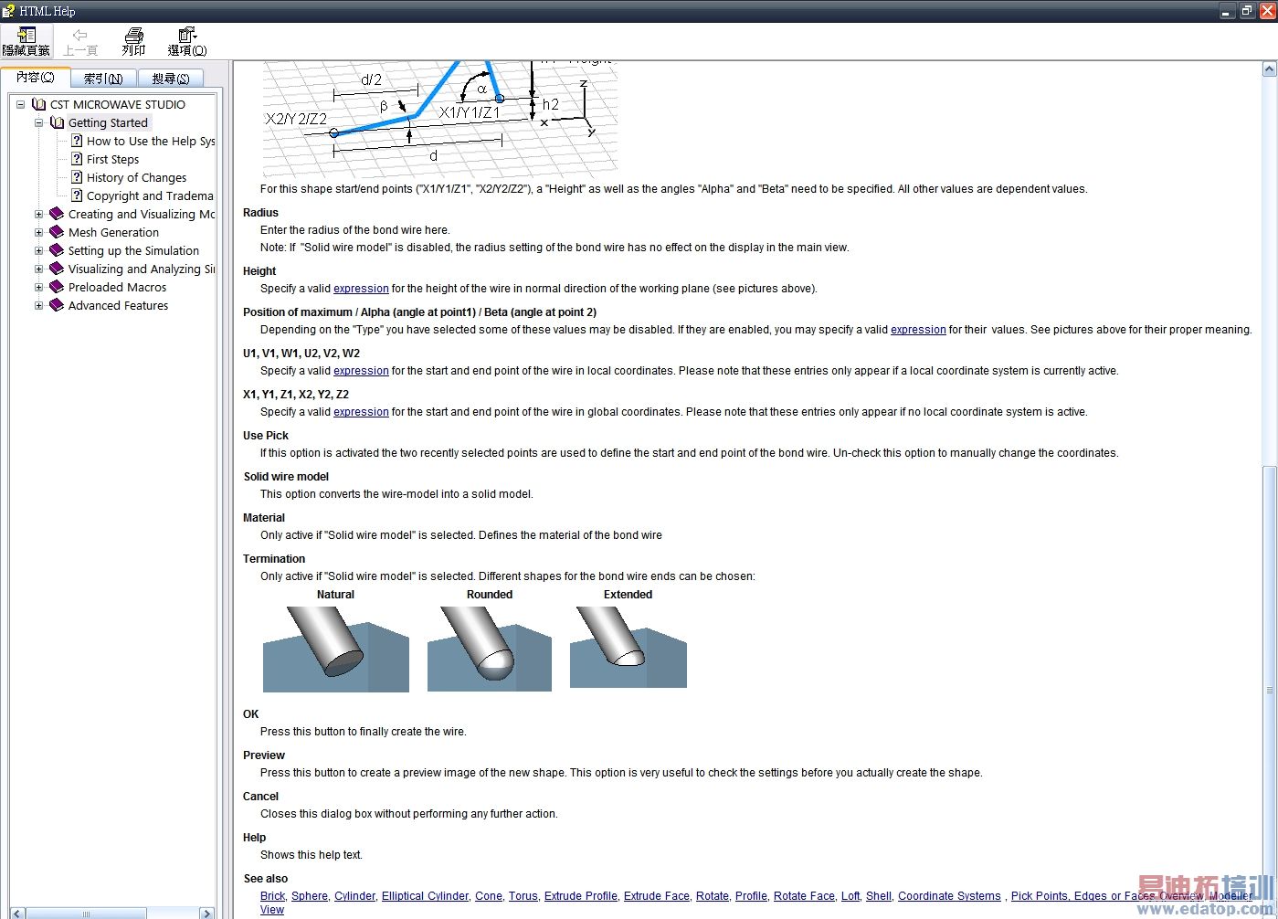Open the Elliptical Cylinder link
This screenshot has width=1278, height=919.
425,896
